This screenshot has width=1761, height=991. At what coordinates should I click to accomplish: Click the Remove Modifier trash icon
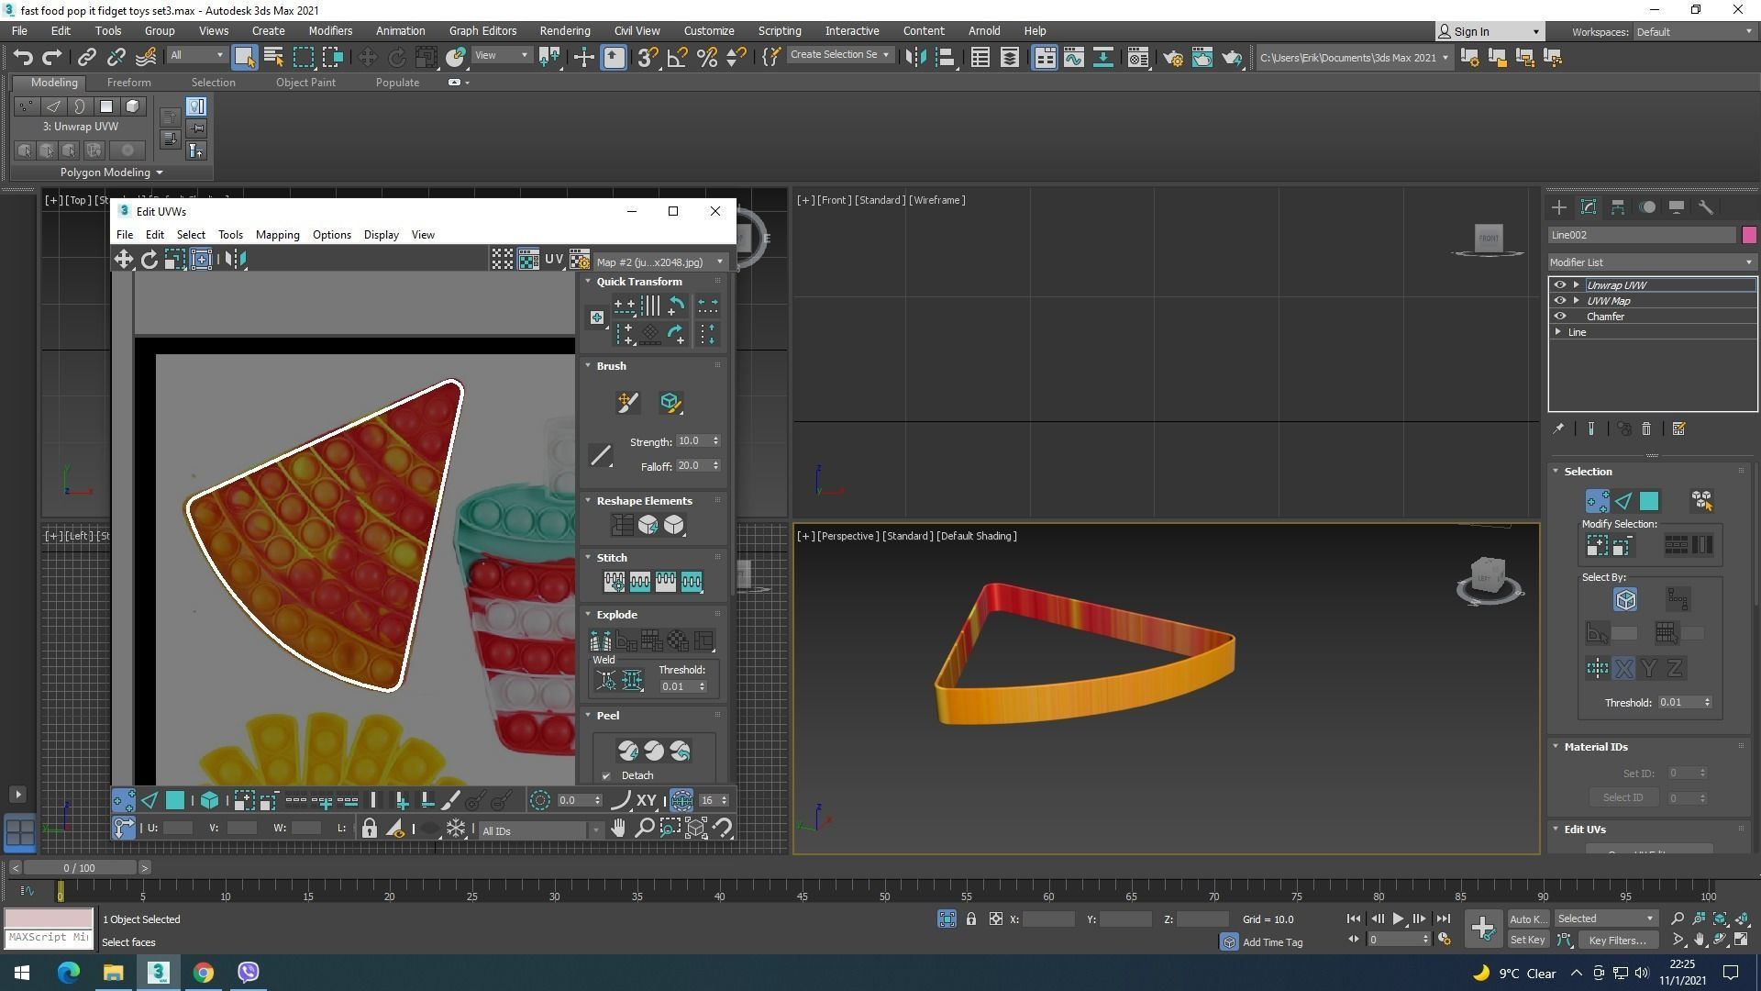[x=1646, y=429]
